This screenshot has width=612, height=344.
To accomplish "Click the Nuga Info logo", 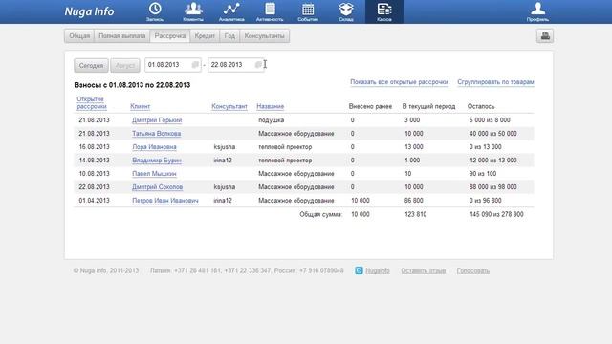I will pyautogui.click(x=89, y=11).
